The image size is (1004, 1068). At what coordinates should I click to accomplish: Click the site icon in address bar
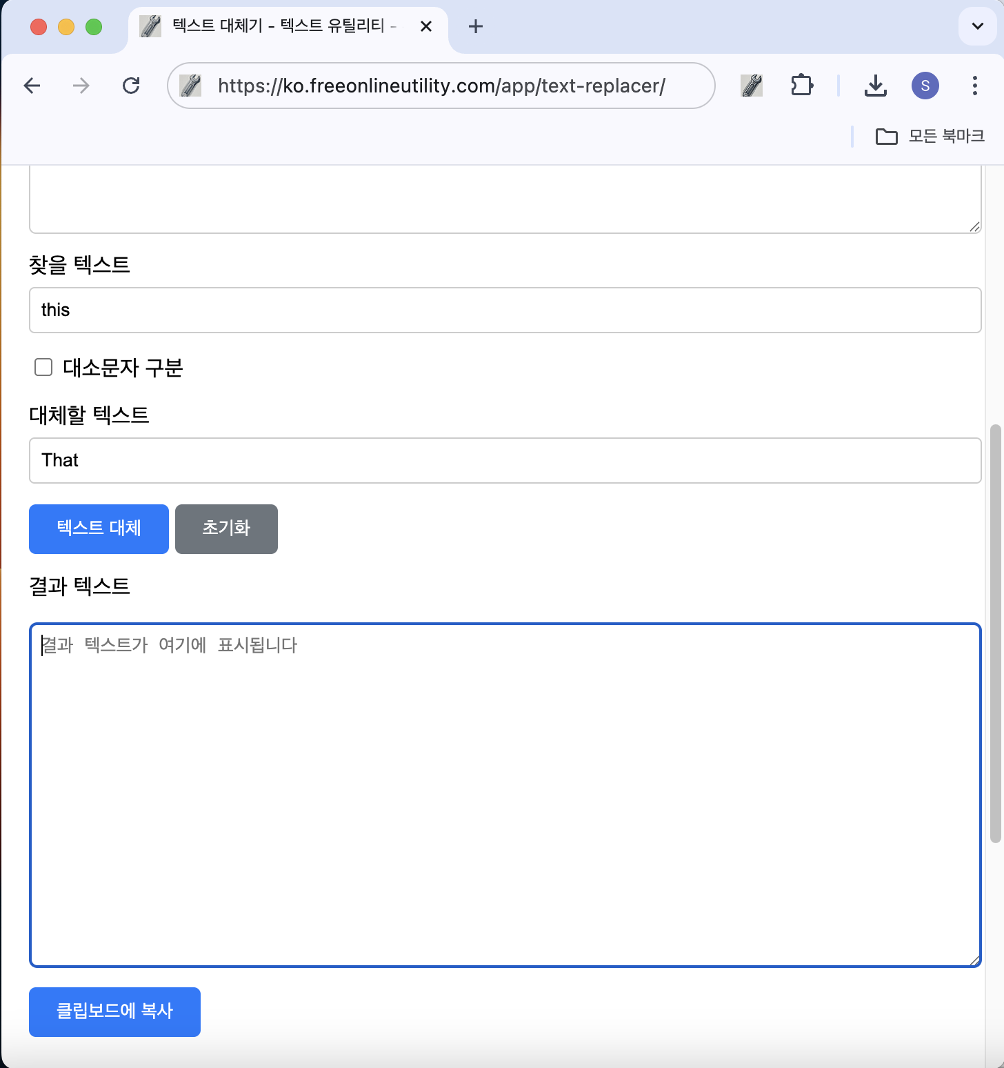coord(190,86)
